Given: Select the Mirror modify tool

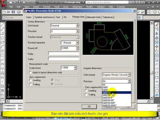Looking at the screenshot, I should 157,33.
